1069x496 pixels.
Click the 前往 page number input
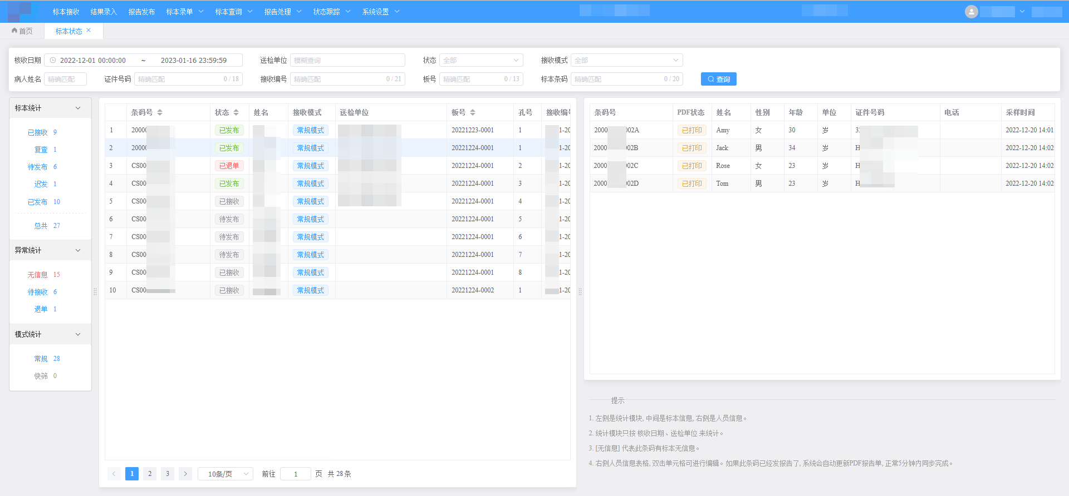click(x=296, y=474)
